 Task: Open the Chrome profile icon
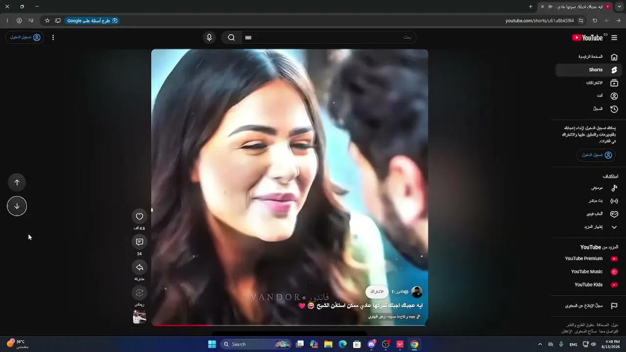click(x=19, y=21)
